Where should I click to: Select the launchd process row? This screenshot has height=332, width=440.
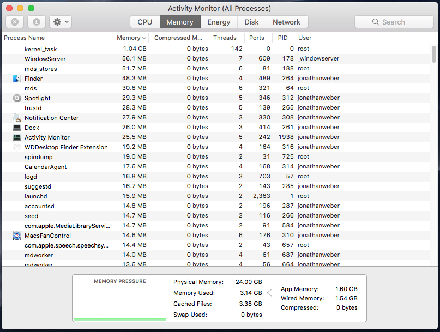pyautogui.click(x=215, y=196)
